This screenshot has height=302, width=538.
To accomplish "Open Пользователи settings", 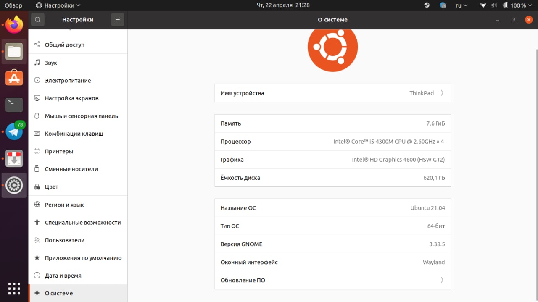I will tap(78, 240).
